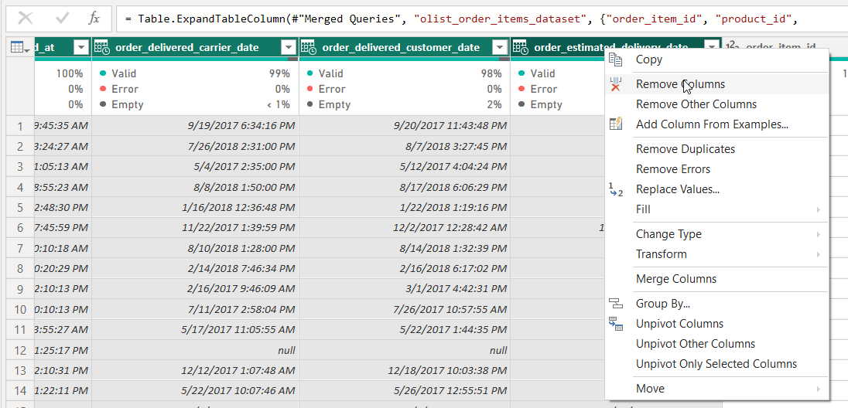Select Add Column From Examples...
Viewport: 848px width, 408px height.
[716, 124]
